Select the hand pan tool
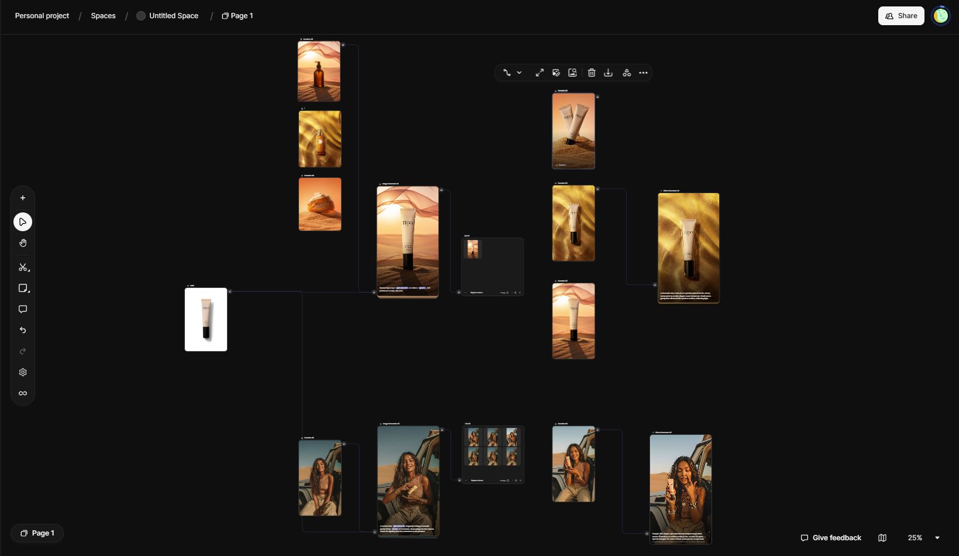The width and height of the screenshot is (959, 556). [23, 243]
